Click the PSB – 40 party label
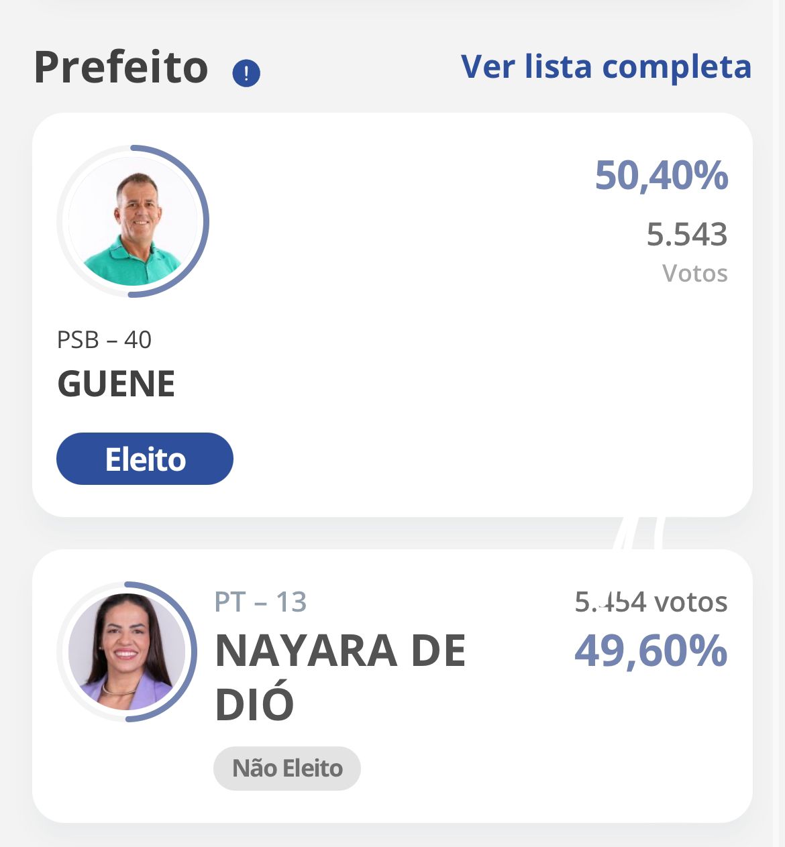Viewport: 785px width, 847px height. coord(104,340)
